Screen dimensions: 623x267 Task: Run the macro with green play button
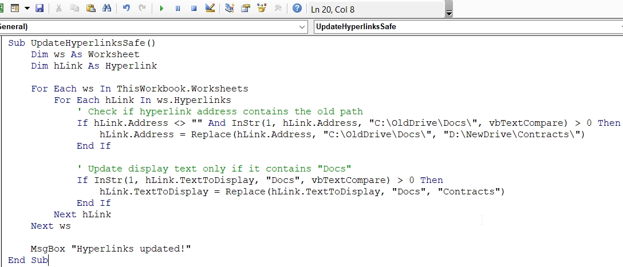coord(162,9)
